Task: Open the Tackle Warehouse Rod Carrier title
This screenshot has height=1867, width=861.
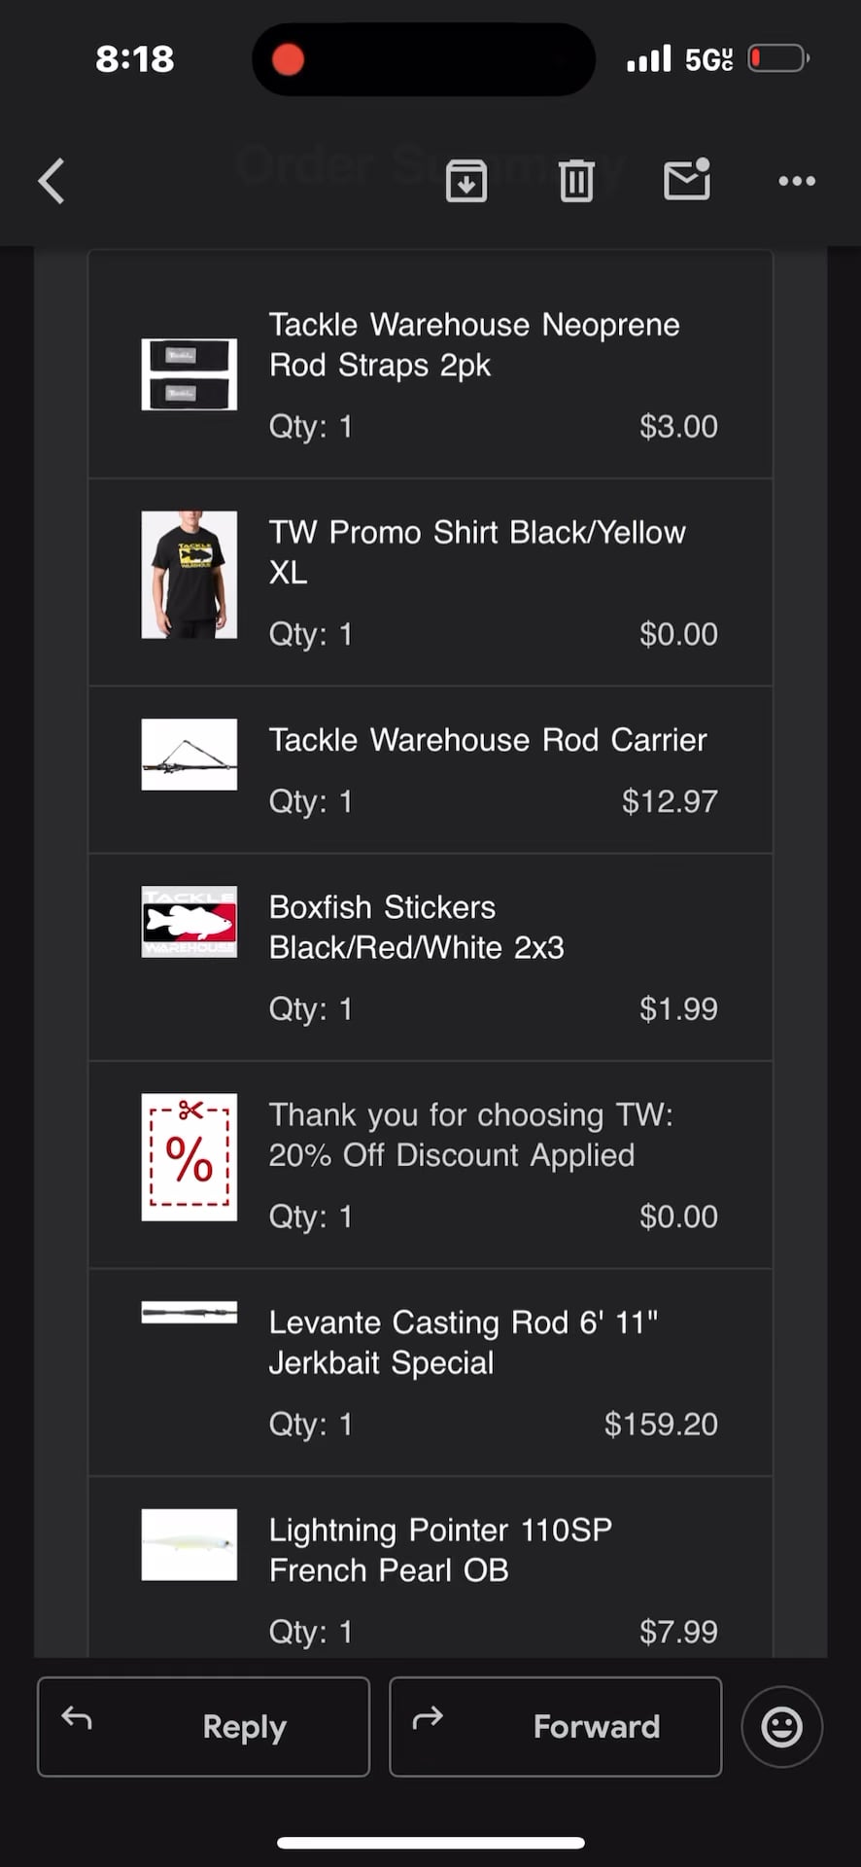Action: (488, 740)
